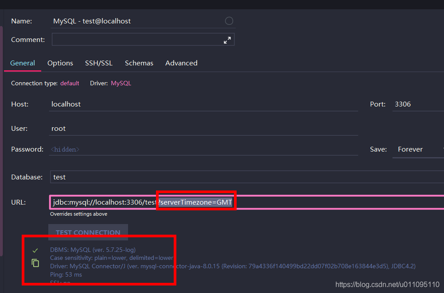
Task: Click the status circle beside the Name field
Action: 229,21
